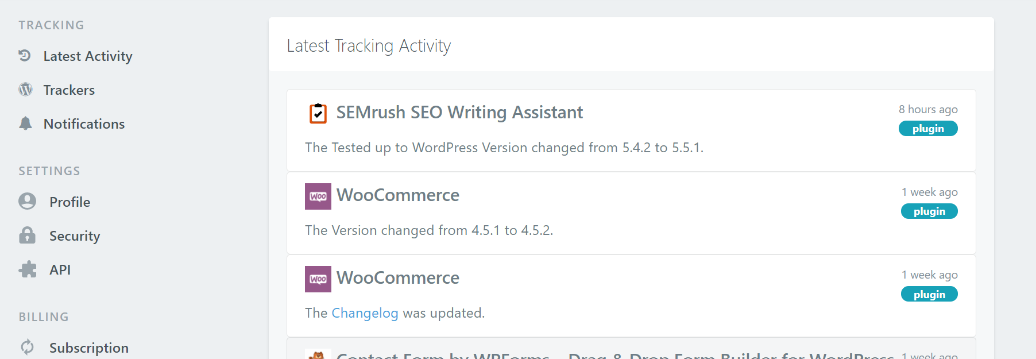Click the Profile user avatar icon
Image resolution: width=1036 pixels, height=359 pixels.
(27, 202)
